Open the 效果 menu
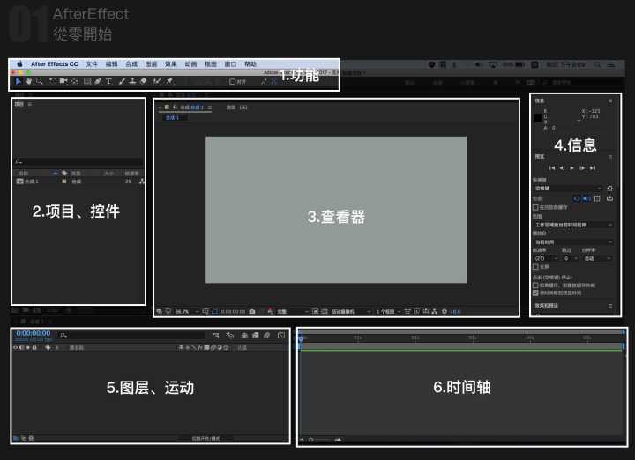 [x=171, y=64]
